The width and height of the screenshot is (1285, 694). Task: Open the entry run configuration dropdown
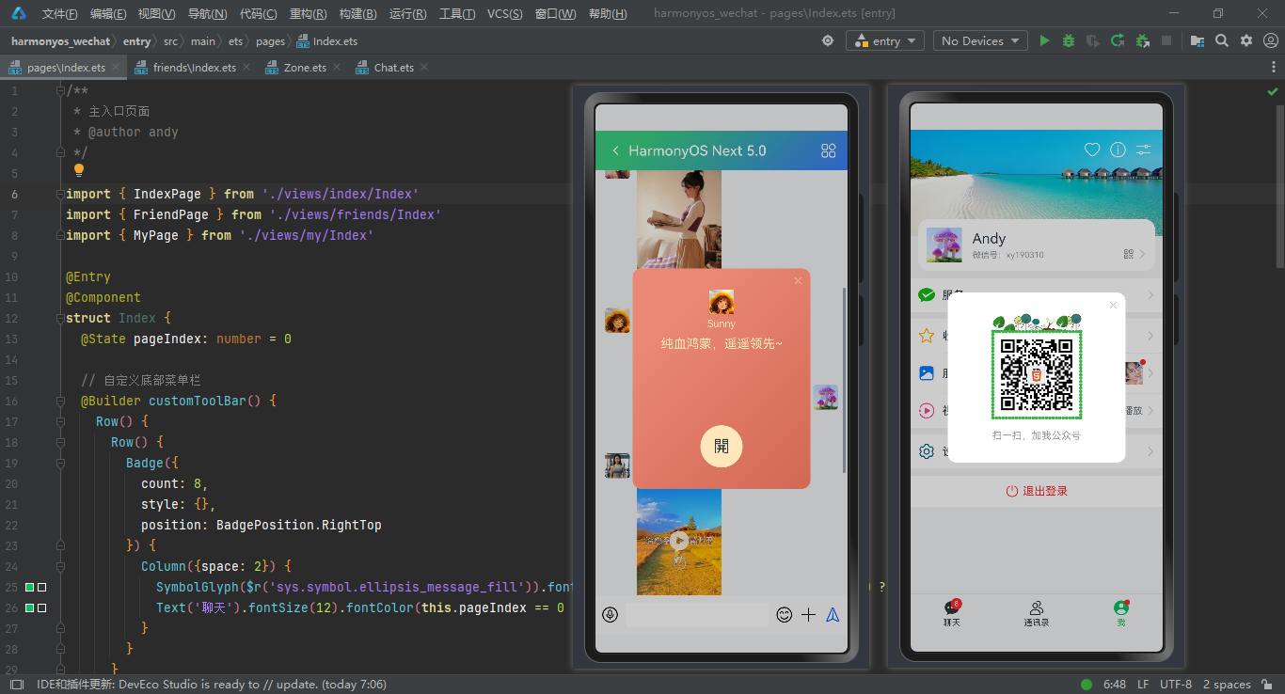pos(885,41)
